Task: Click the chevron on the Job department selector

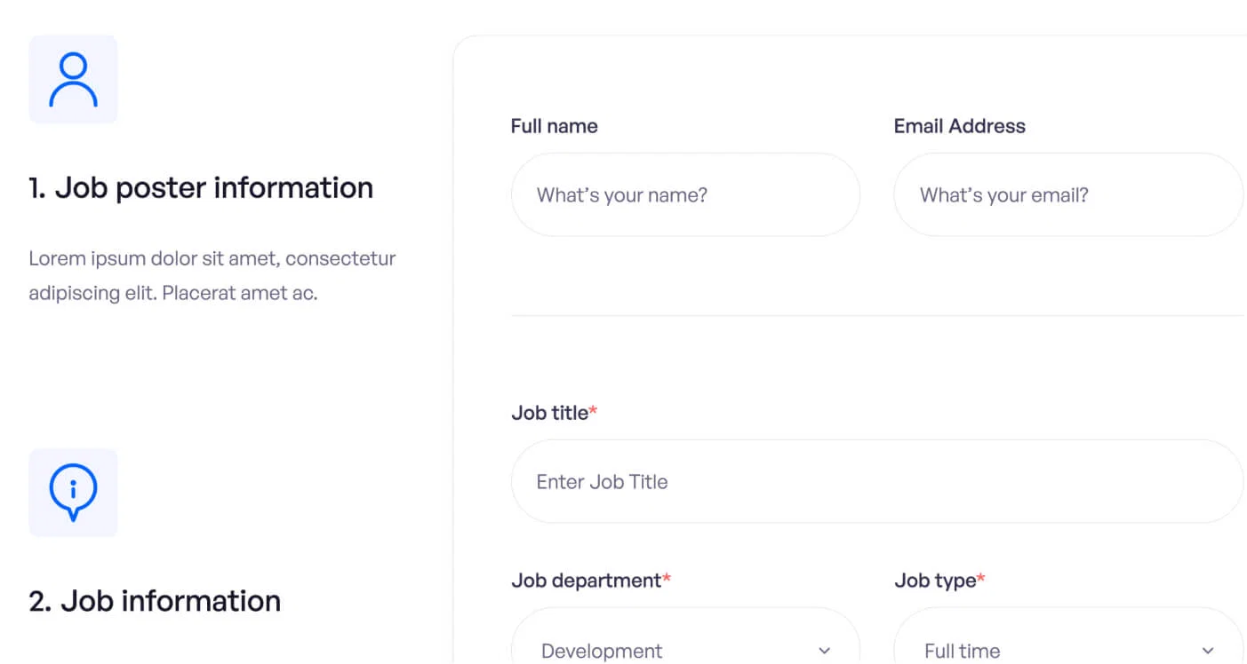Action: click(x=823, y=650)
